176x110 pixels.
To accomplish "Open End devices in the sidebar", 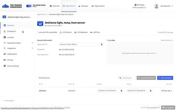I will click(x=11, y=31).
